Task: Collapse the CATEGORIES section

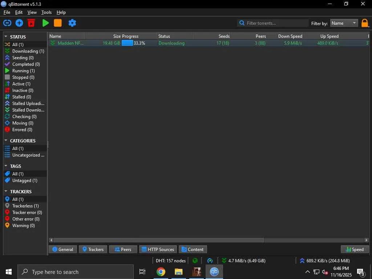Action: pos(6,141)
